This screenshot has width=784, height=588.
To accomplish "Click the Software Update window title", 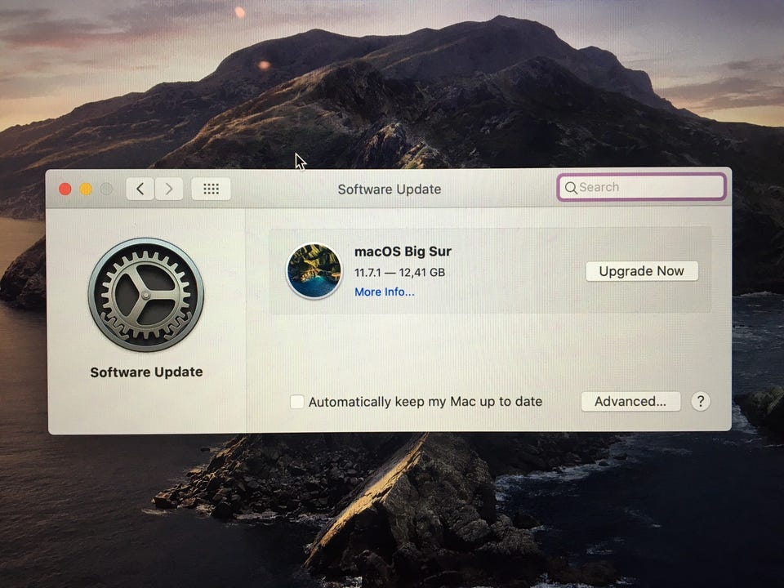I will pyautogui.click(x=390, y=189).
